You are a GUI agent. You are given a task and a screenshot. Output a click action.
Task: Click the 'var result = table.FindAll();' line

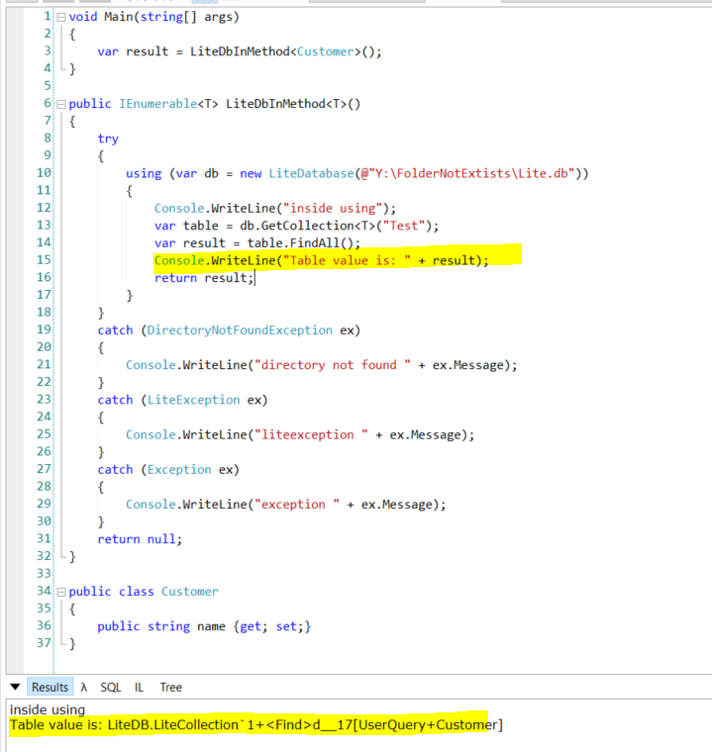(x=256, y=243)
